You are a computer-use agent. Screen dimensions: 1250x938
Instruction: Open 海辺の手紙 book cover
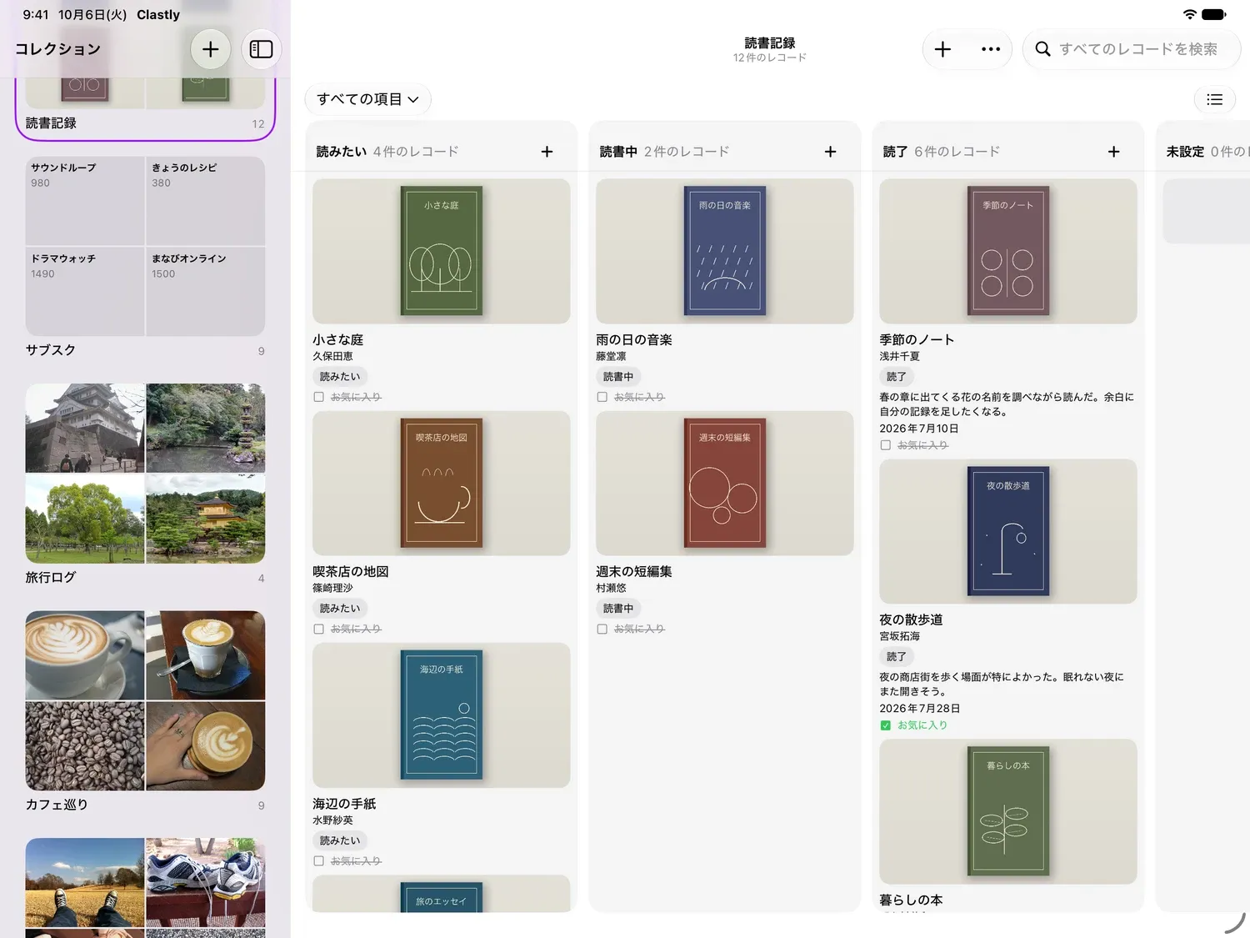pos(442,715)
